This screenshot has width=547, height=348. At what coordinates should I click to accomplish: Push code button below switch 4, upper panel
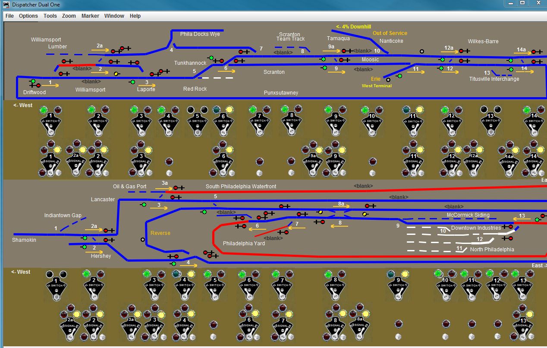[x=169, y=173]
